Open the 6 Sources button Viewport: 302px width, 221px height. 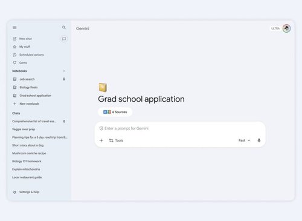click(115, 112)
